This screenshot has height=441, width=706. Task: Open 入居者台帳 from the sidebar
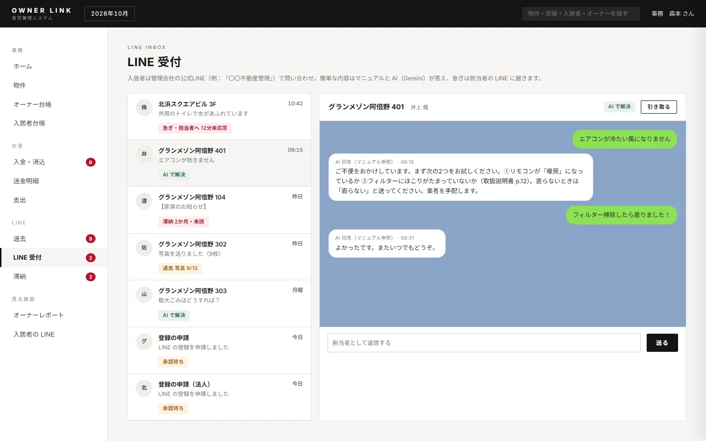tap(53, 123)
